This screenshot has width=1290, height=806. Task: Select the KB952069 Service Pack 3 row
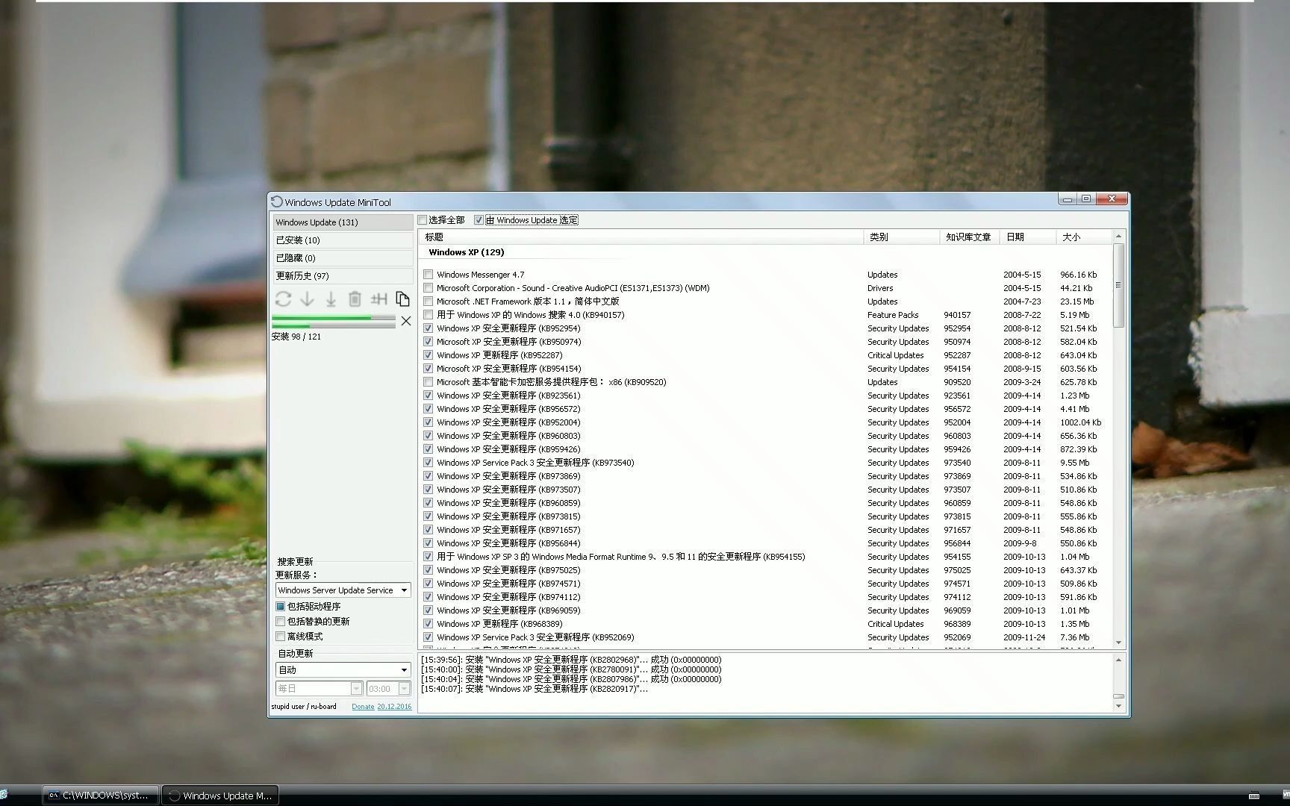(x=765, y=637)
